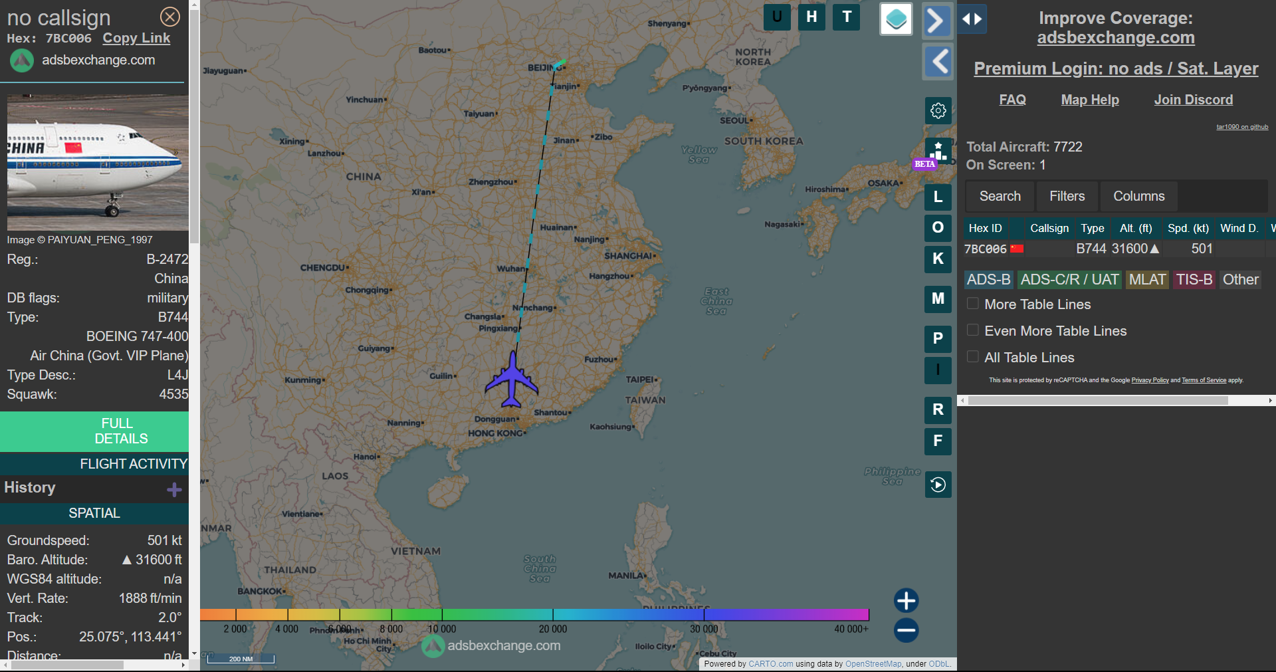Open the Search tab

click(x=1000, y=196)
